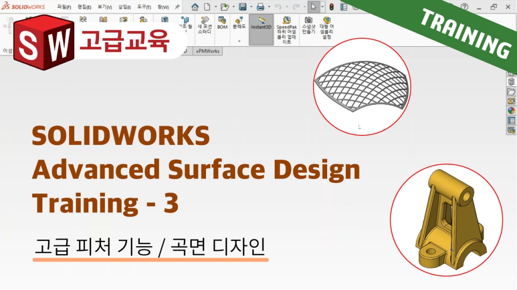Click the Help question mark icon
This screenshot has width=517, height=290.
464,7
